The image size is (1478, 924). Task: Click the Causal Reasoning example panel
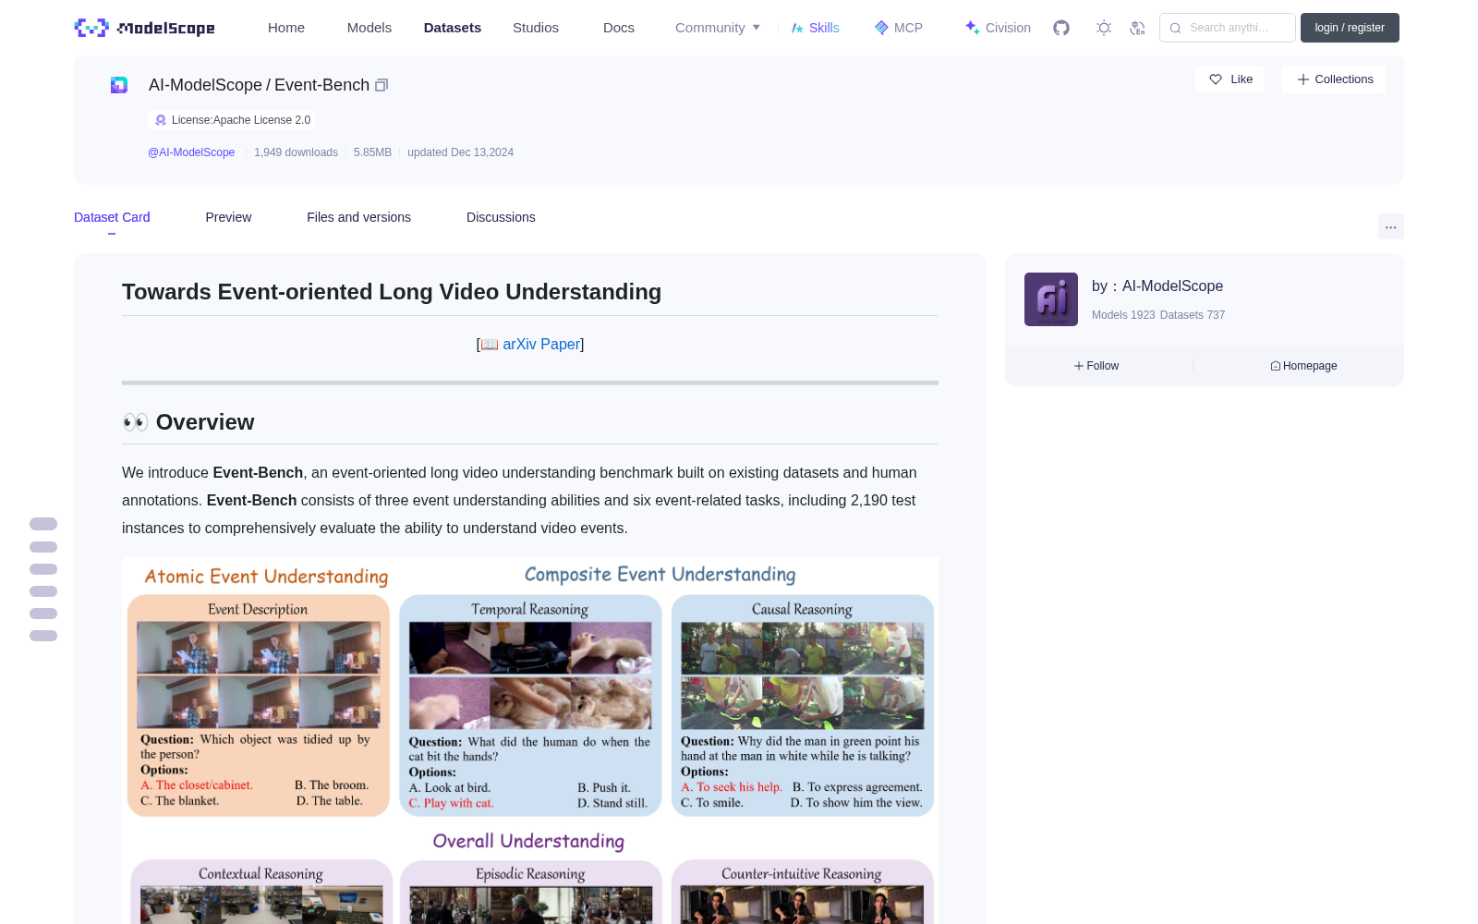point(803,705)
